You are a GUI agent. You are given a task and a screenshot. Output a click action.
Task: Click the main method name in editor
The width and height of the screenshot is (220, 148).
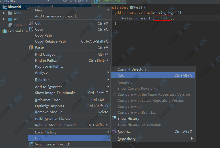[150, 13]
